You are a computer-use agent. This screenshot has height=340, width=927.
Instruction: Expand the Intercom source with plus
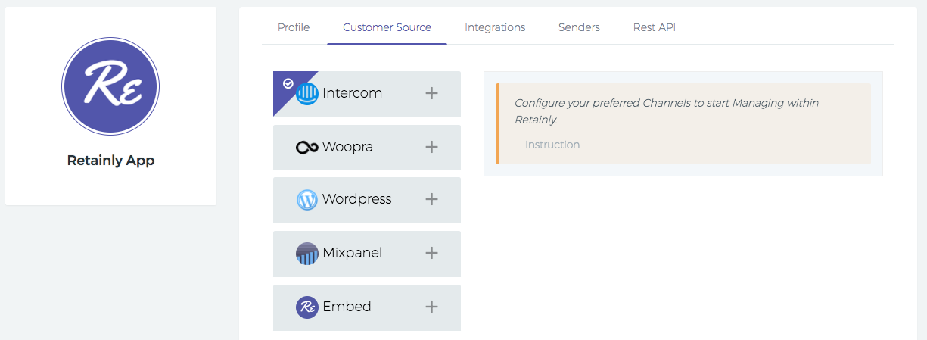point(431,93)
